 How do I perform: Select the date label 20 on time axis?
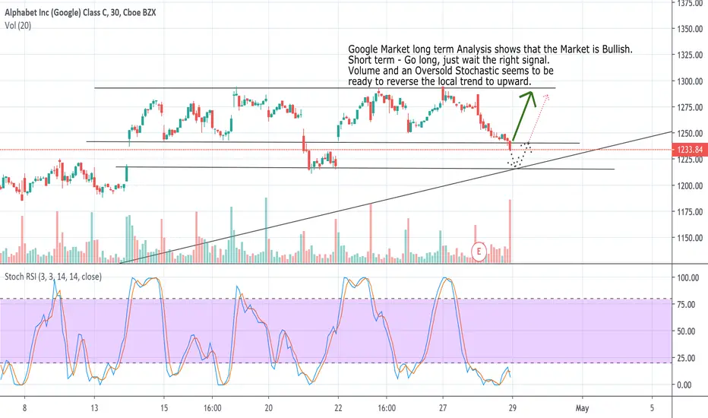click(x=268, y=408)
